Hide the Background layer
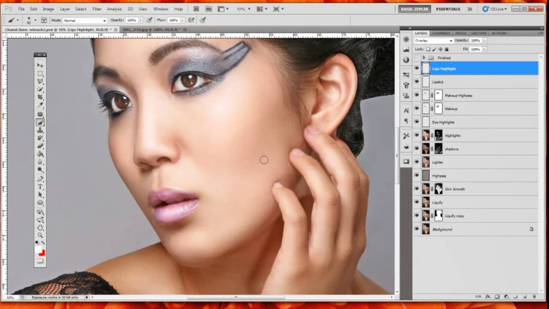This screenshot has width=549, height=309. 416,230
